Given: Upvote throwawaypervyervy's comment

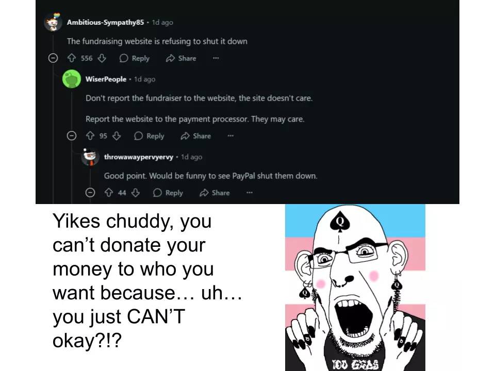Looking at the screenshot, I should [x=109, y=192].
